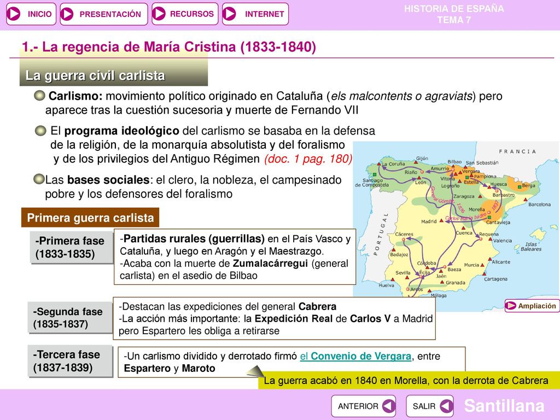Click the 'Granada' label on the map

tap(456, 283)
